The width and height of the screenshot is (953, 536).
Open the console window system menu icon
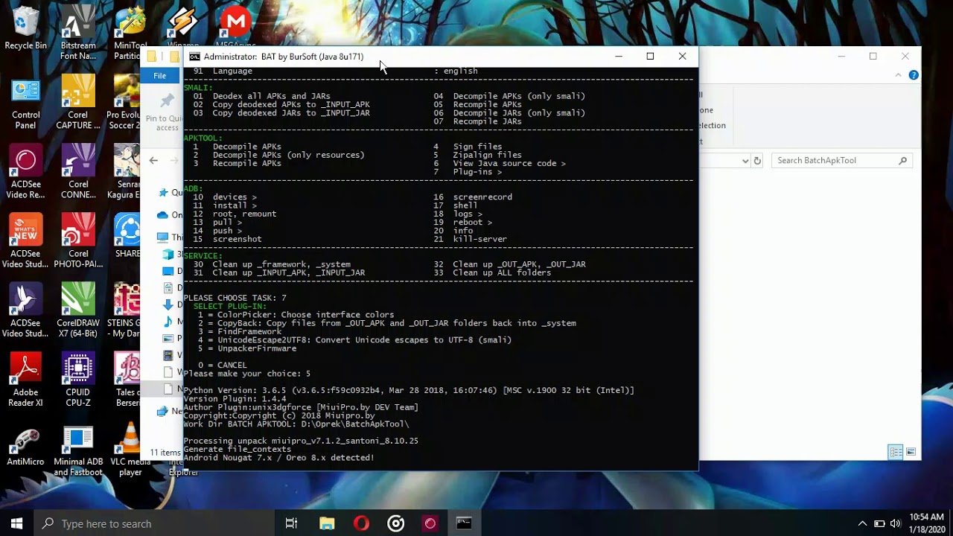(194, 57)
